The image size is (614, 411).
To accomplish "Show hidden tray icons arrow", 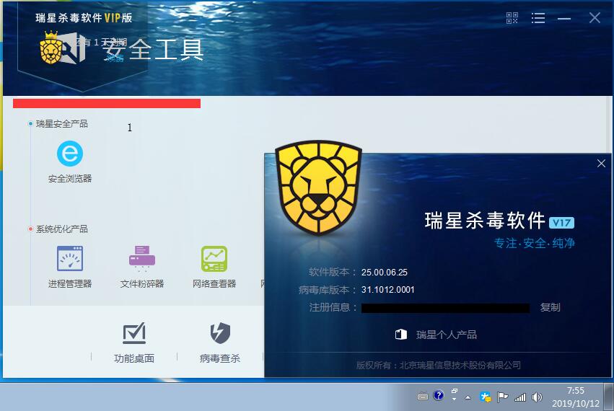I will click(468, 397).
